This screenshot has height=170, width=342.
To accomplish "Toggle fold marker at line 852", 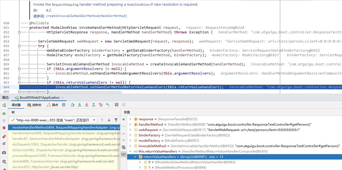I will tap(19, 32).
